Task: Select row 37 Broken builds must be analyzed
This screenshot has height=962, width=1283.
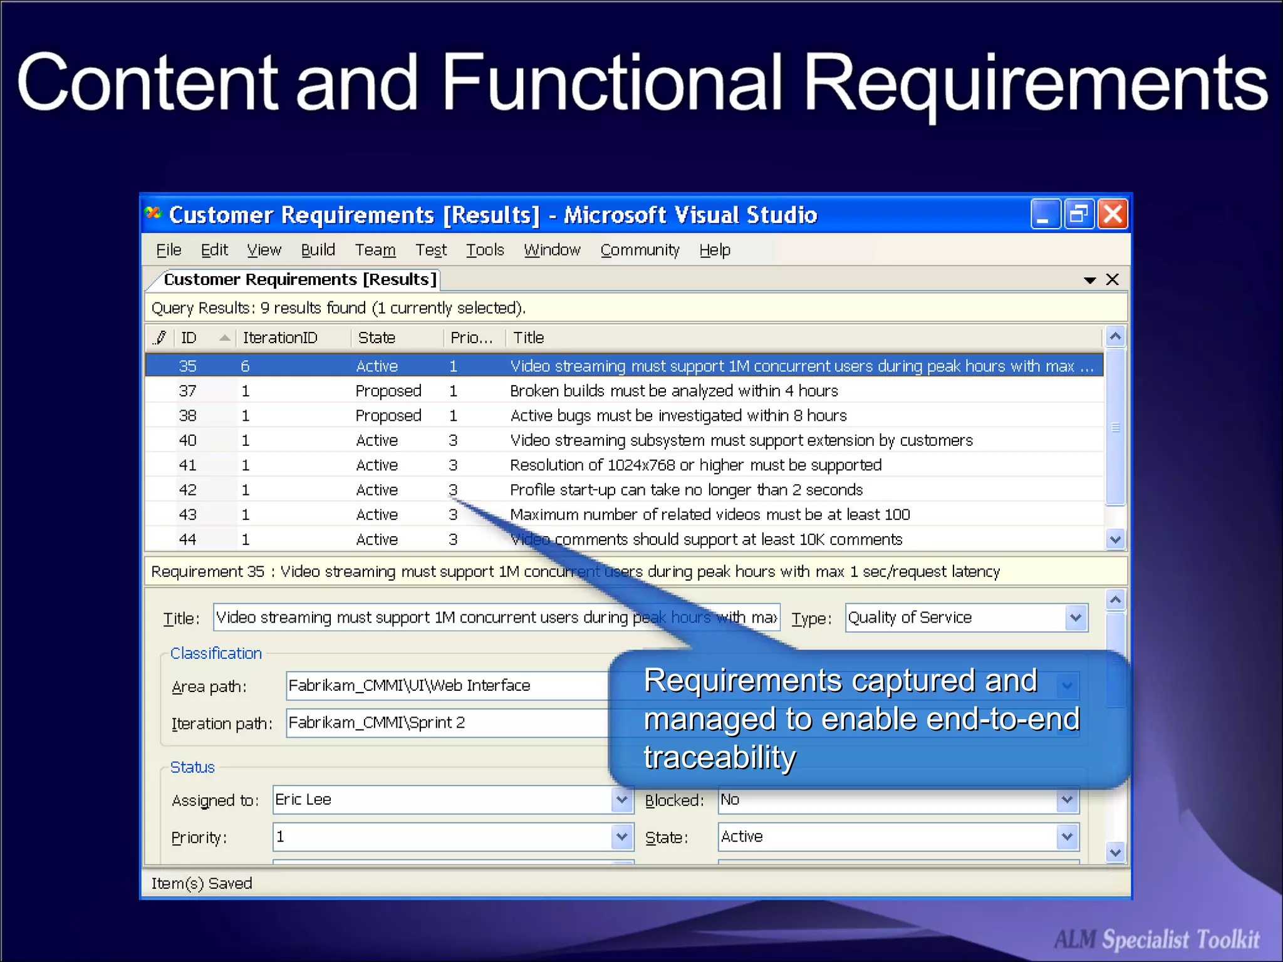Action: tap(624, 391)
